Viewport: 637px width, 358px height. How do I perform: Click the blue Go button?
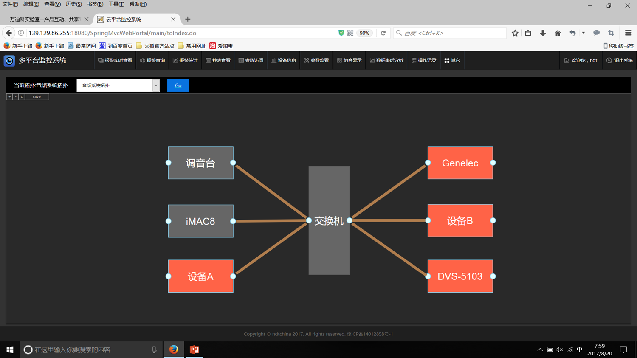(178, 85)
